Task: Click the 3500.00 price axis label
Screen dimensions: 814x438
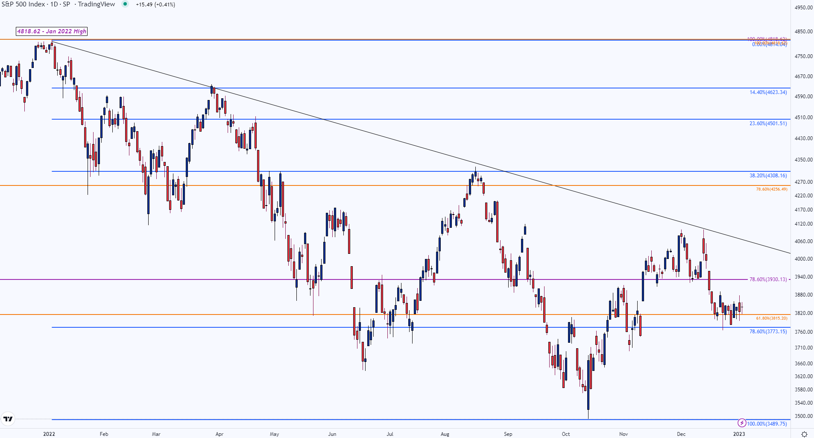Action: [x=803, y=416]
